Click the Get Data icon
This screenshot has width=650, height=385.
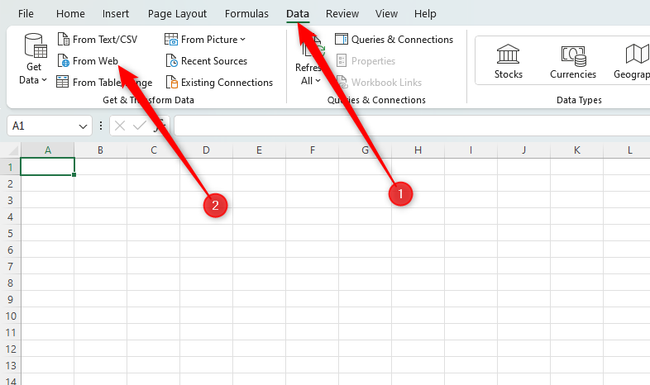[34, 48]
